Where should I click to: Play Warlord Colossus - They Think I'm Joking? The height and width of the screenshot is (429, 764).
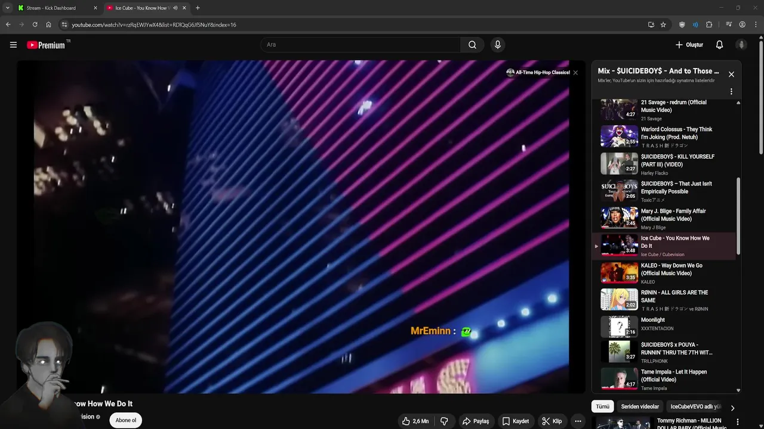[664, 137]
